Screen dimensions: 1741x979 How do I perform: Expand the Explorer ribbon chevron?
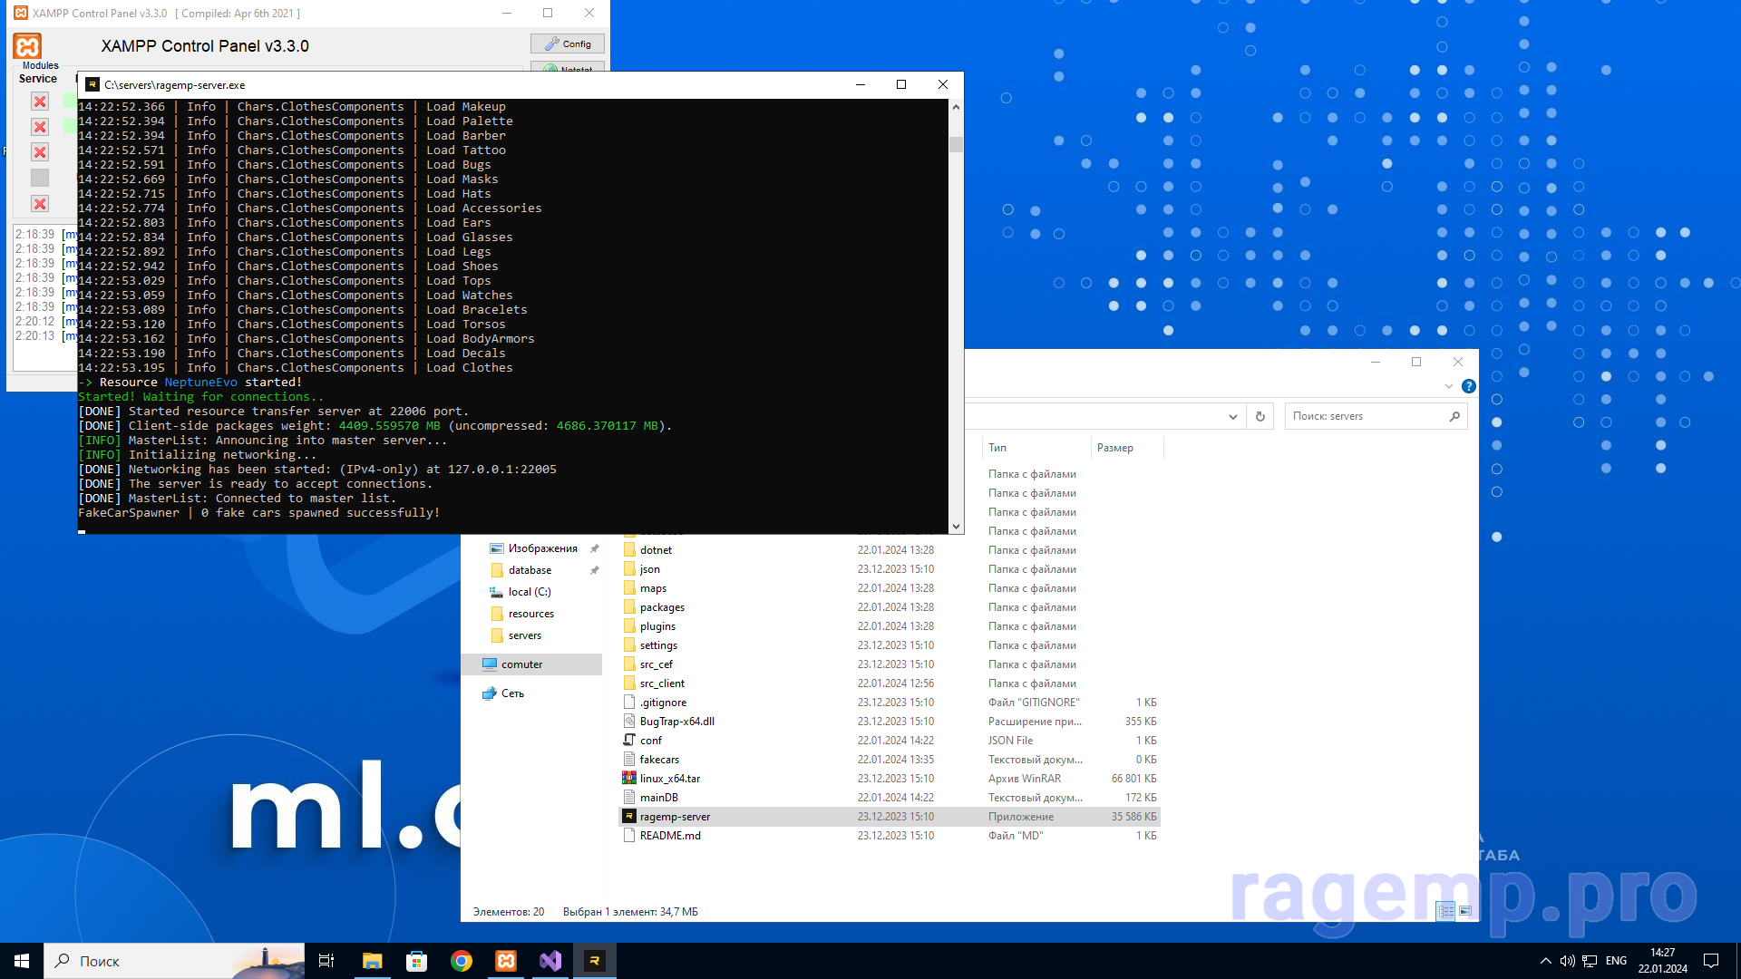coord(1448,386)
